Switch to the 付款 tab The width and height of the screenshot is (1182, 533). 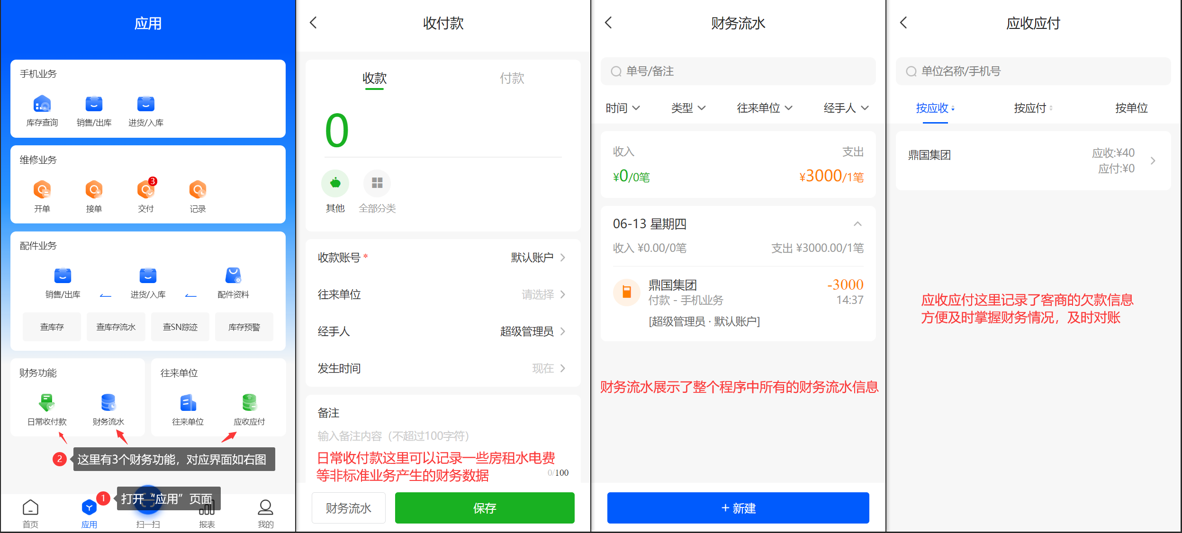pos(512,79)
